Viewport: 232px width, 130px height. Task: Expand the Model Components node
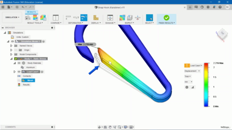(x=11, y=55)
